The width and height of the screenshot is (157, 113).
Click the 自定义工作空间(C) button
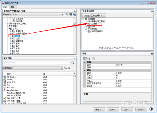point(94,15)
